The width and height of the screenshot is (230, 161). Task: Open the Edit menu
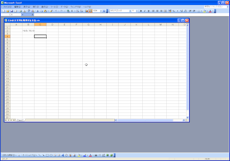pos(18,7)
